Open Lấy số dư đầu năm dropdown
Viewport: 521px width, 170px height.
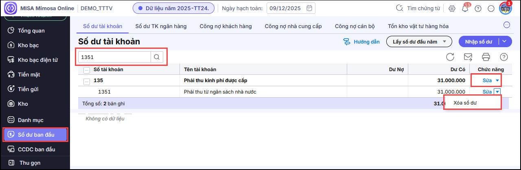[x=419, y=41]
